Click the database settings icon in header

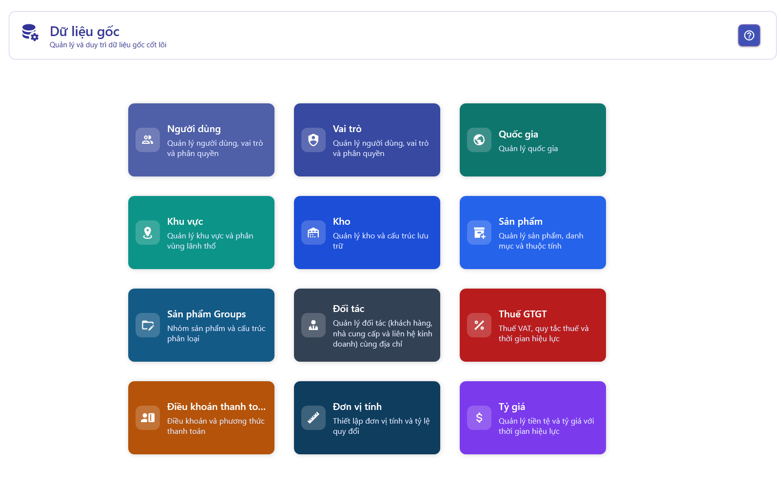pos(30,33)
